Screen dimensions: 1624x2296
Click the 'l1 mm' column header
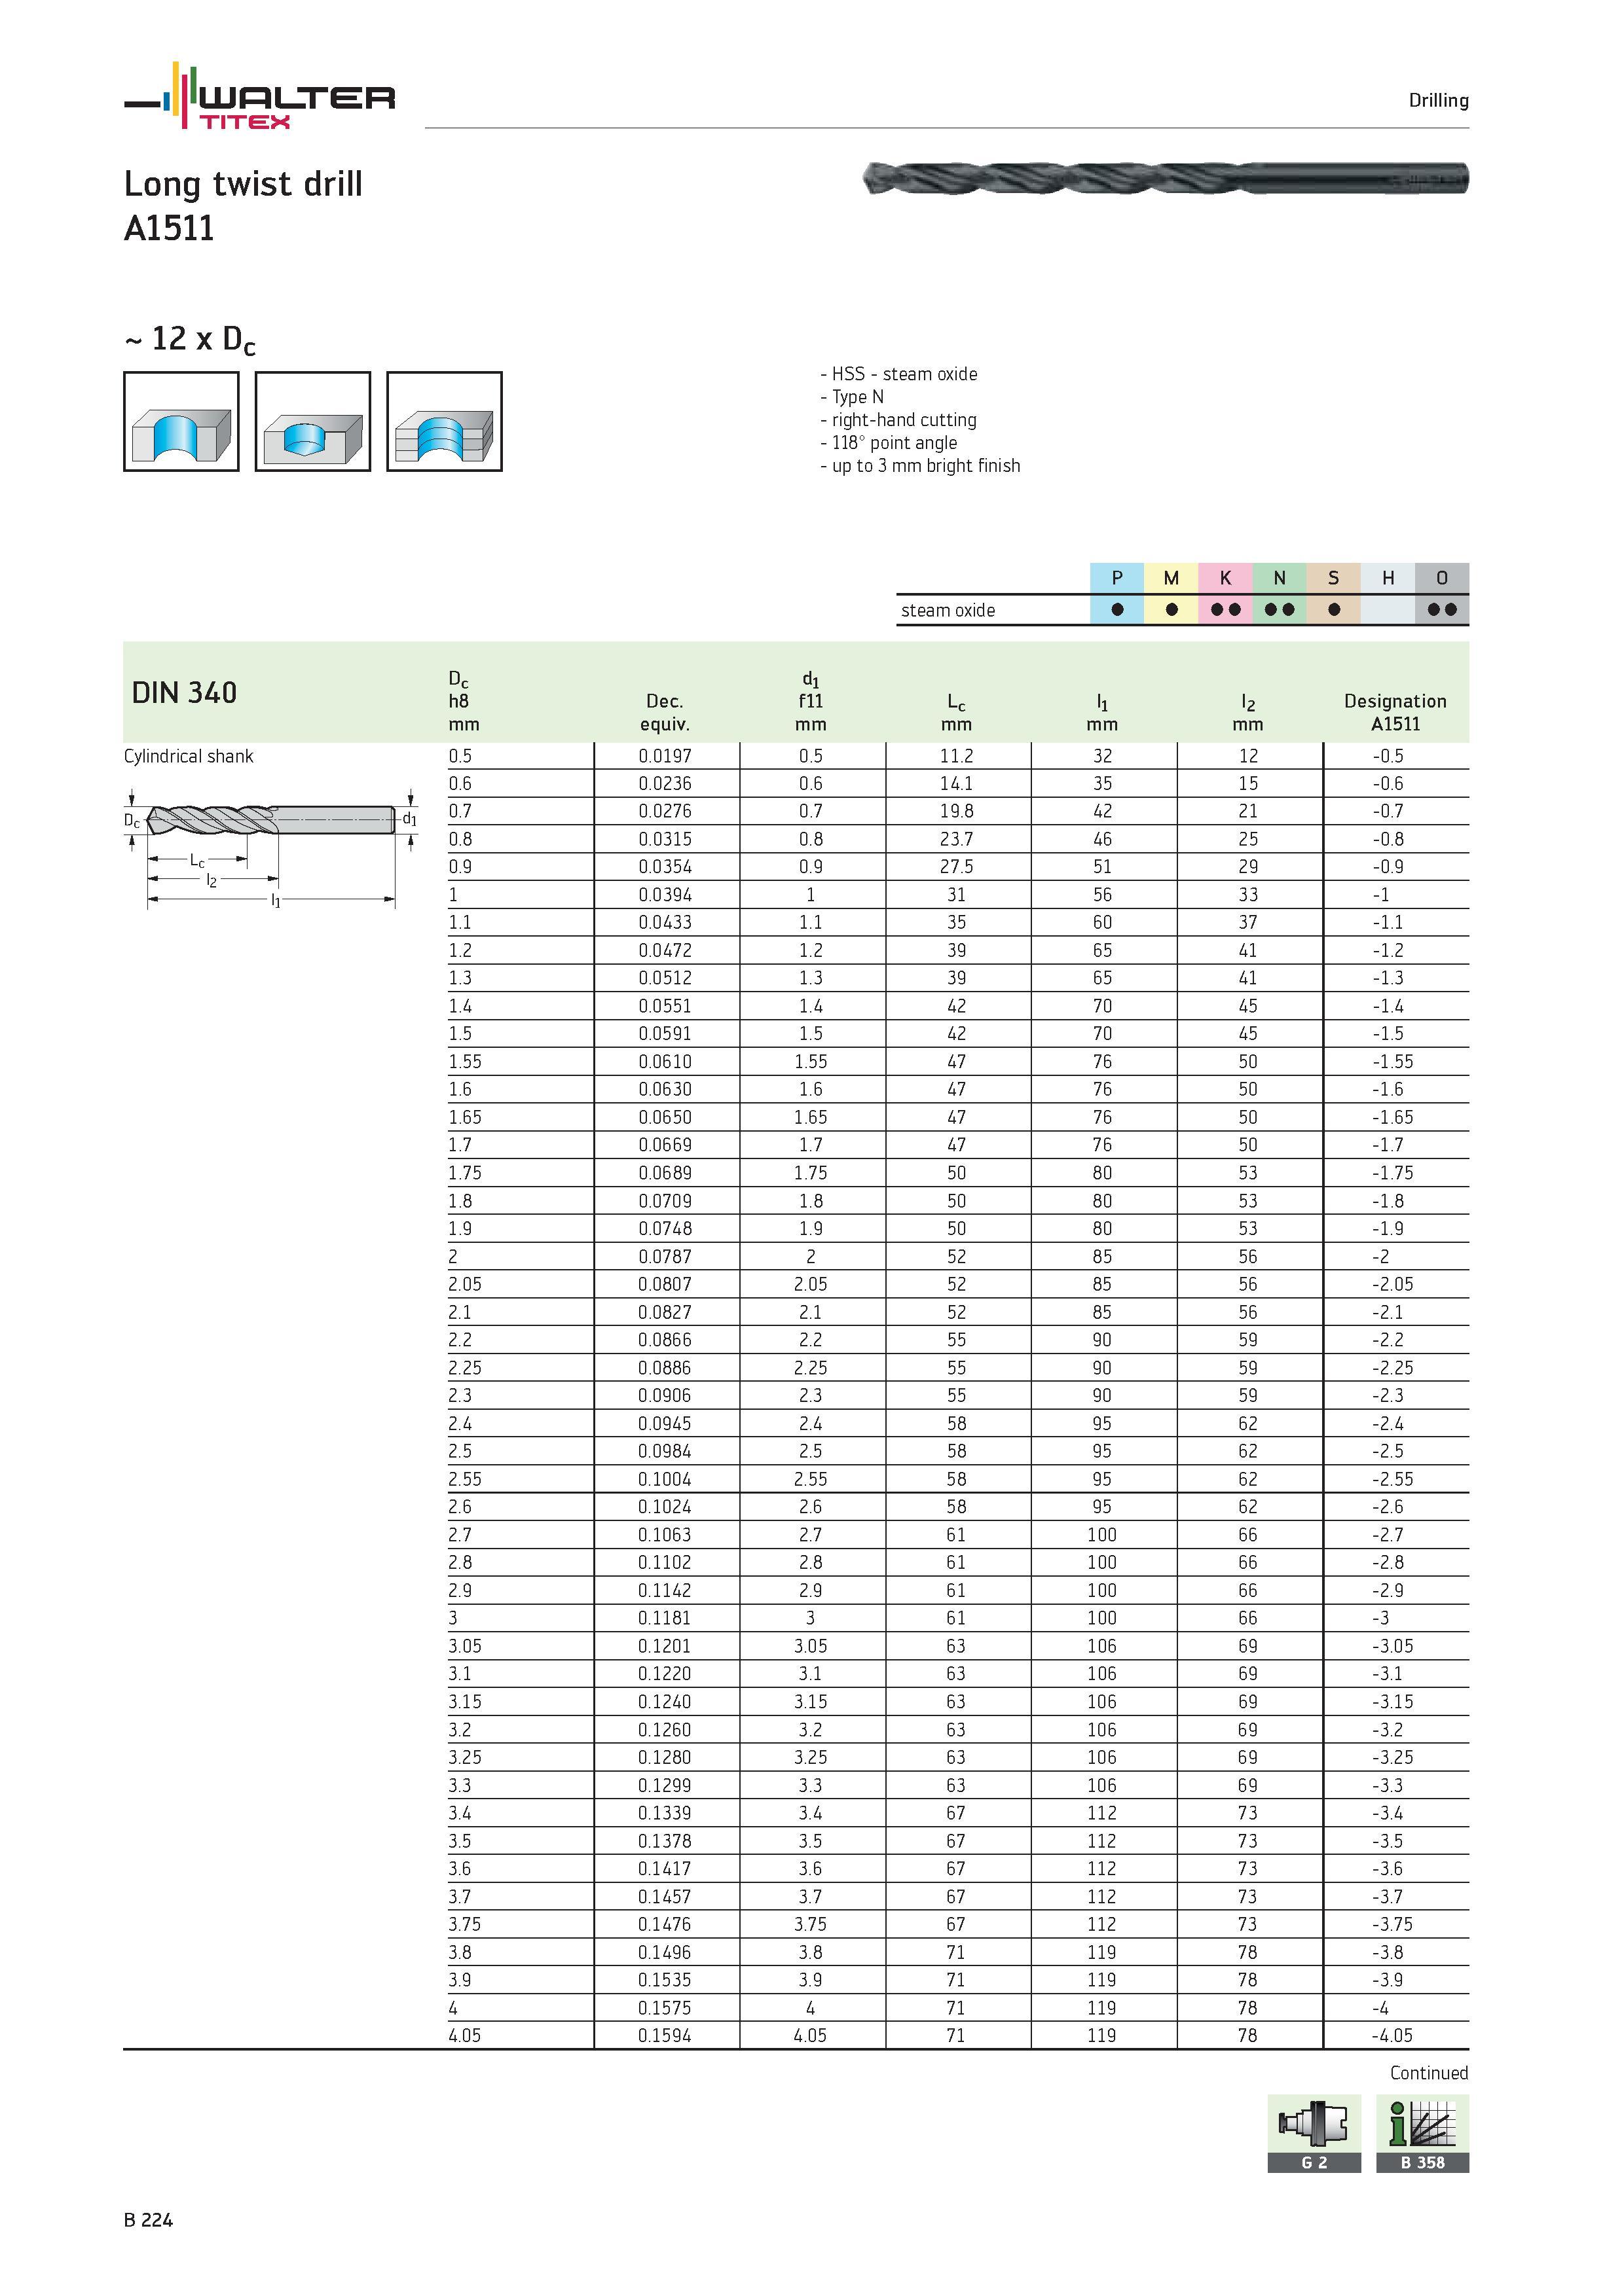tap(1101, 712)
